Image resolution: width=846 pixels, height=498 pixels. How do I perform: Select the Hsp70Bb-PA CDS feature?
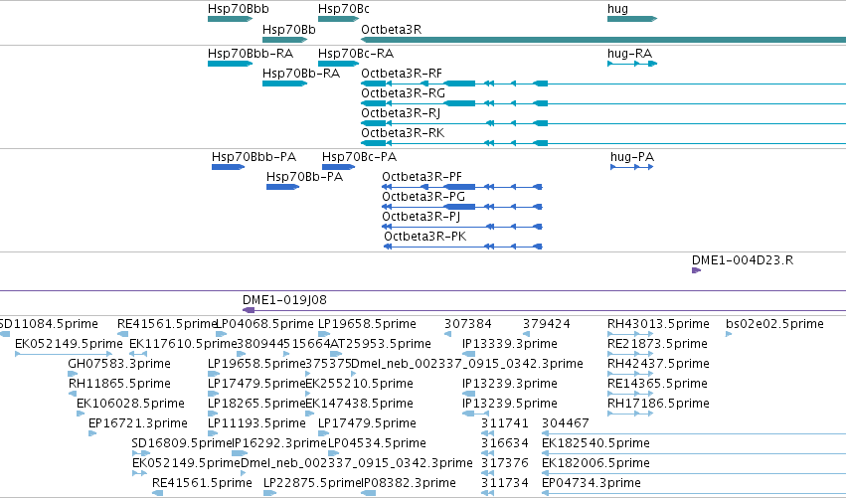point(282,187)
